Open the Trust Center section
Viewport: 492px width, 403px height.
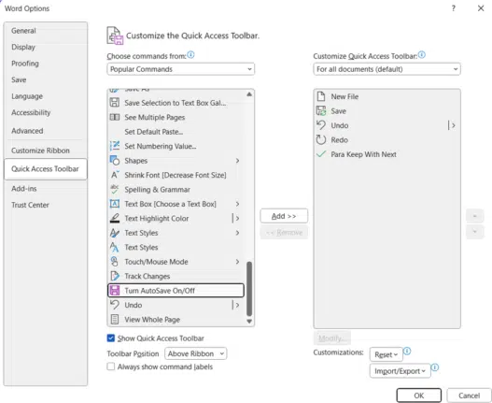click(x=31, y=205)
